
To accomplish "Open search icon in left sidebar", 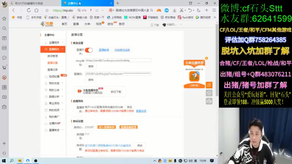I will pos(4,28).
